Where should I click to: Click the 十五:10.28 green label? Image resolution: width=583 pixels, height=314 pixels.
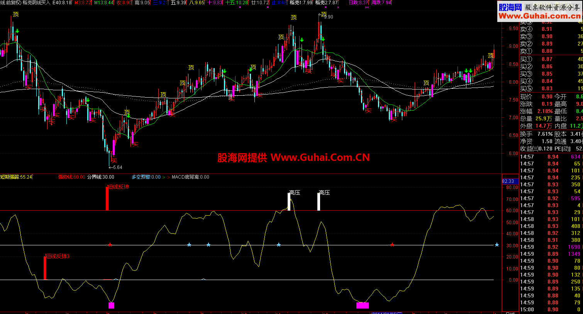coord(237,3)
